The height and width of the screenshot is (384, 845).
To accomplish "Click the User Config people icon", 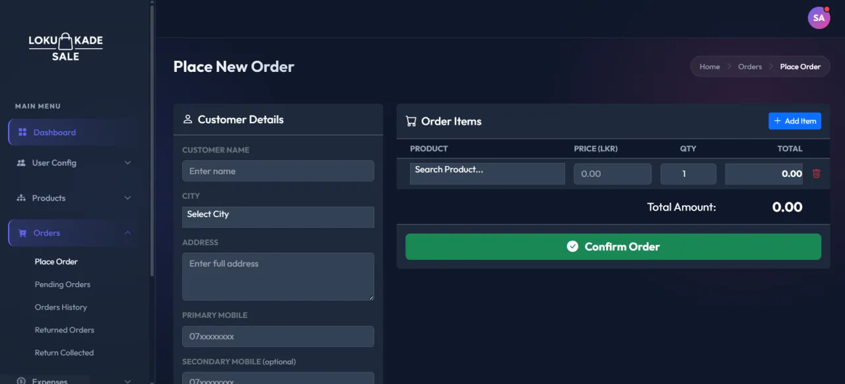I will click(22, 163).
